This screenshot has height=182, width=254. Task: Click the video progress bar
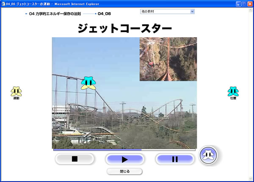124,149
